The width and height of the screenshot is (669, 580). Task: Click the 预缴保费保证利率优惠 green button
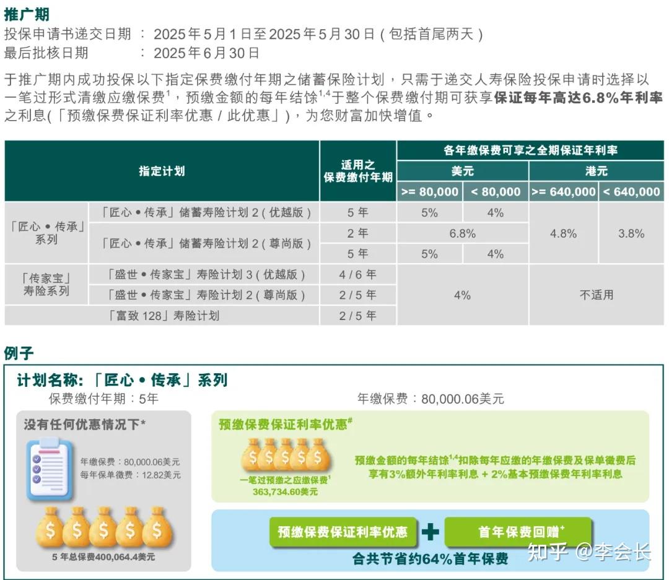coord(343,531)
